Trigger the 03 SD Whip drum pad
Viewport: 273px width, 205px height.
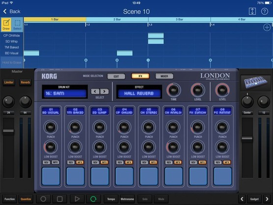click(100, 176)
